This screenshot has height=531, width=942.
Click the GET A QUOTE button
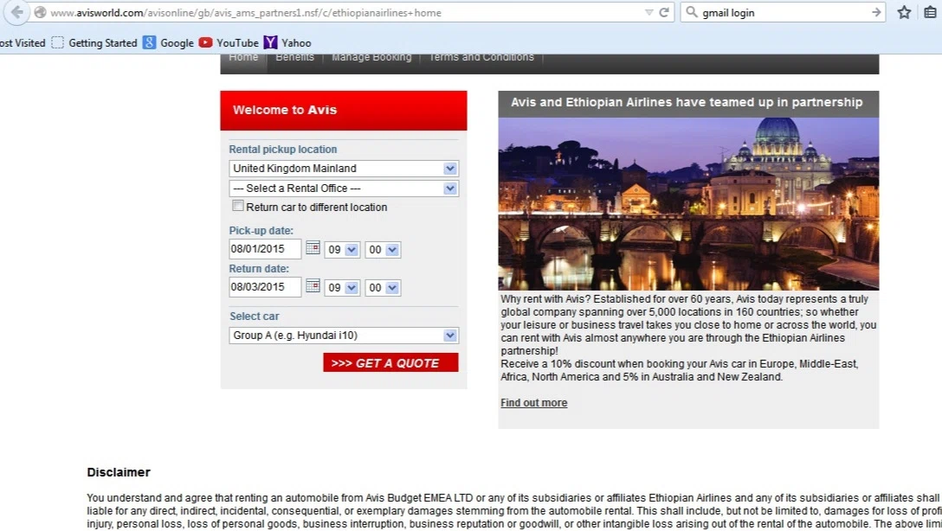(390, 362)
